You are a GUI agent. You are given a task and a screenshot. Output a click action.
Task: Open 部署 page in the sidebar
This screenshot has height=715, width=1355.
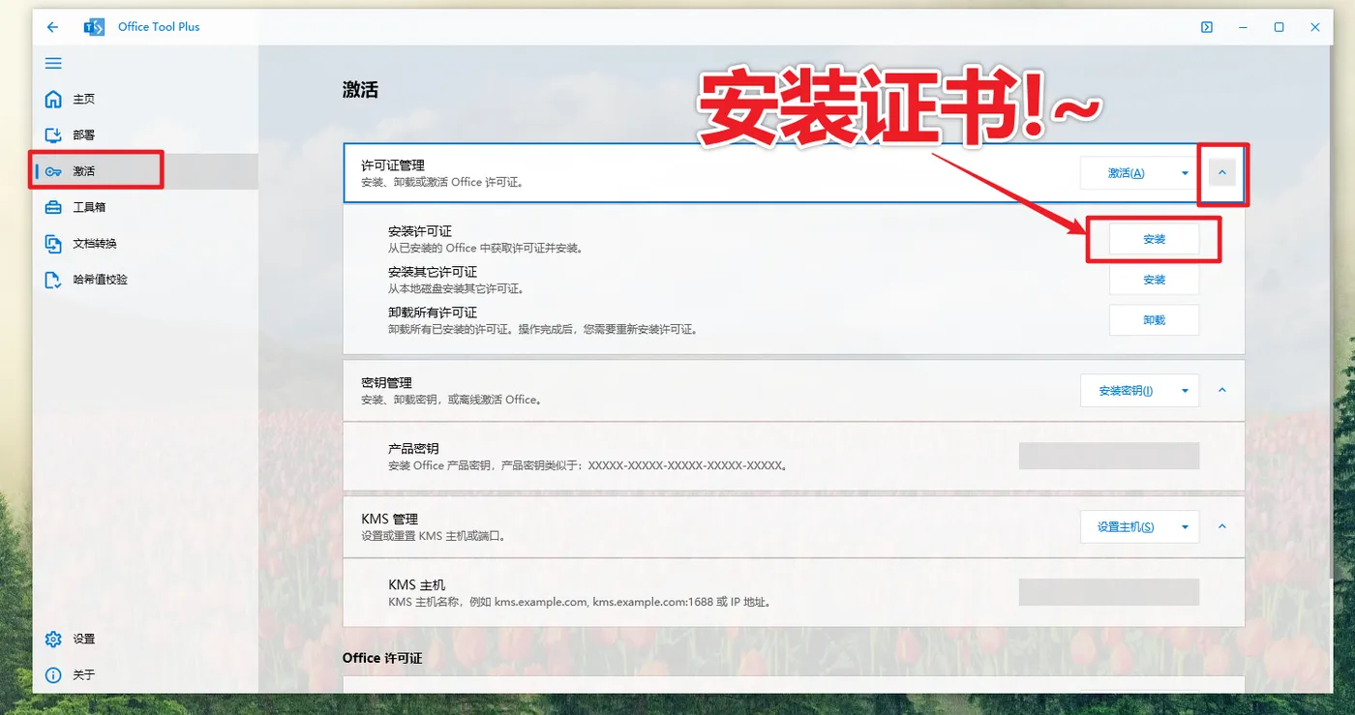pos(145,134)
